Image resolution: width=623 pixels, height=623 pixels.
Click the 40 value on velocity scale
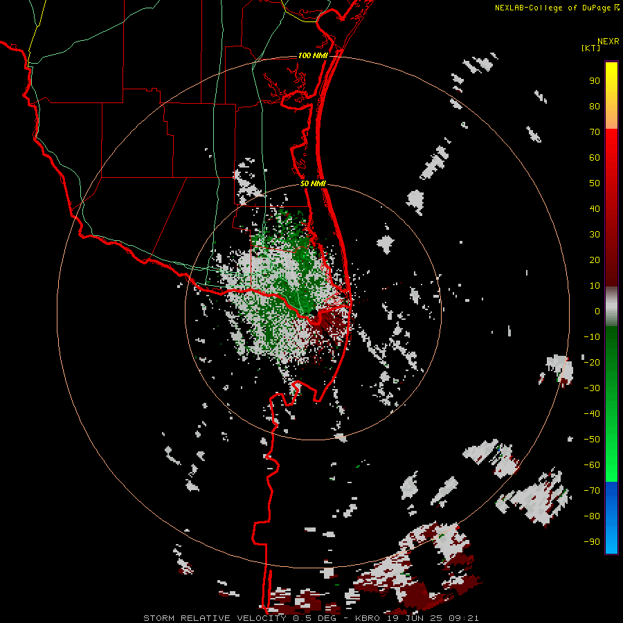click(595, 208)
